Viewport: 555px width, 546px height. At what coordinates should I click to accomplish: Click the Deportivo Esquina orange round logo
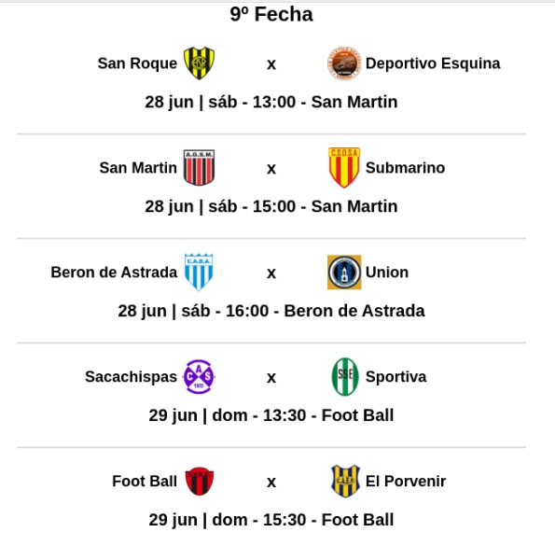(344, 63)
